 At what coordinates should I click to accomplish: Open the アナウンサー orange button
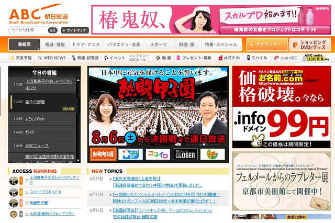(x=267, y=44)
